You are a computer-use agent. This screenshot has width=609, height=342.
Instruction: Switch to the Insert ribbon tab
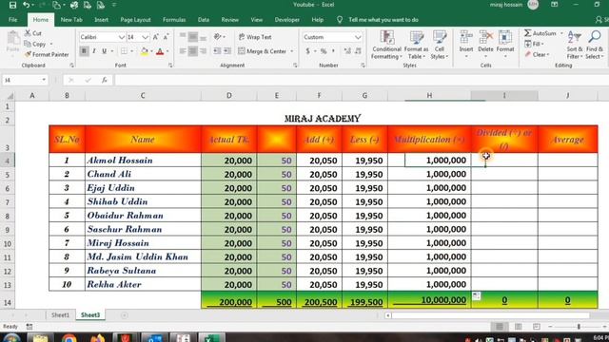point(102,20)
